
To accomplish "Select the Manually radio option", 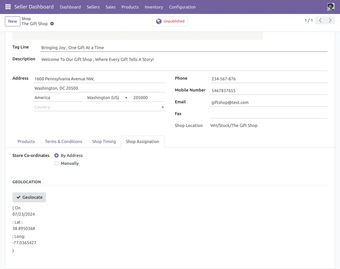I will point(56,163).
